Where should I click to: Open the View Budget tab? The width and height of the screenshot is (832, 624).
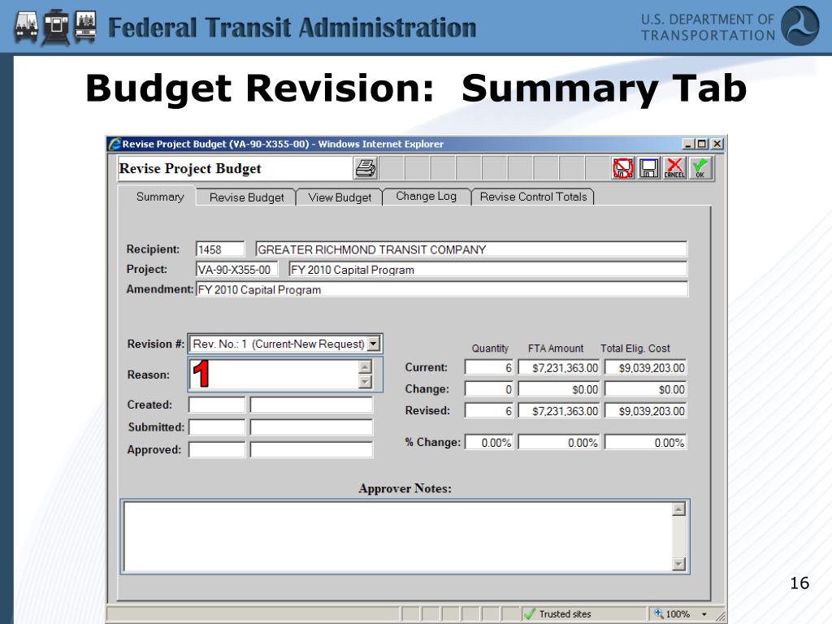click(340, 197)
